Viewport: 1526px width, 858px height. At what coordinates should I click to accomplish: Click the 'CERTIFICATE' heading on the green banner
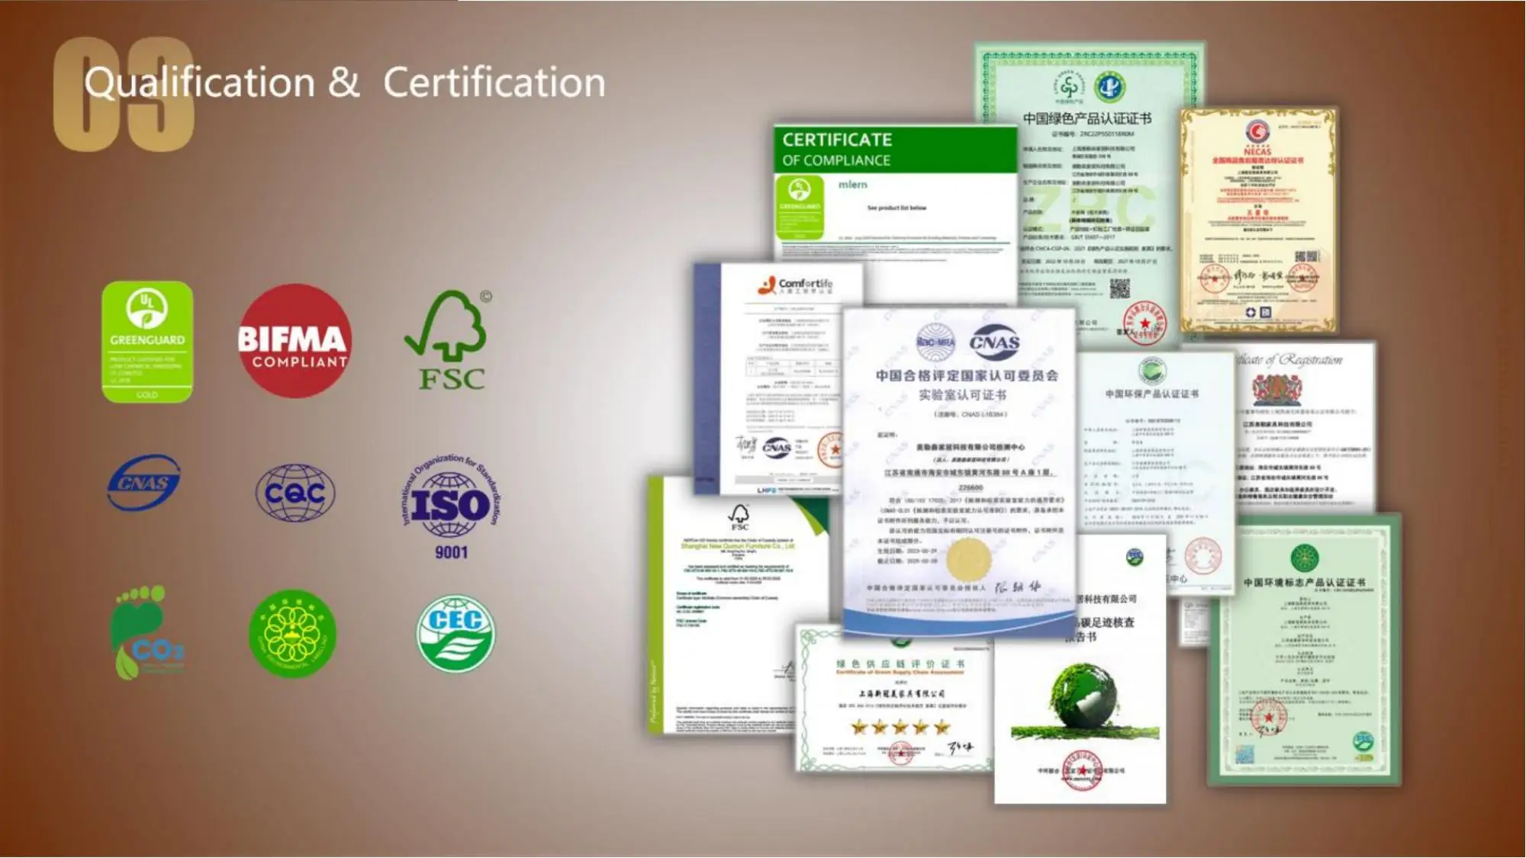tap(837, 140)
